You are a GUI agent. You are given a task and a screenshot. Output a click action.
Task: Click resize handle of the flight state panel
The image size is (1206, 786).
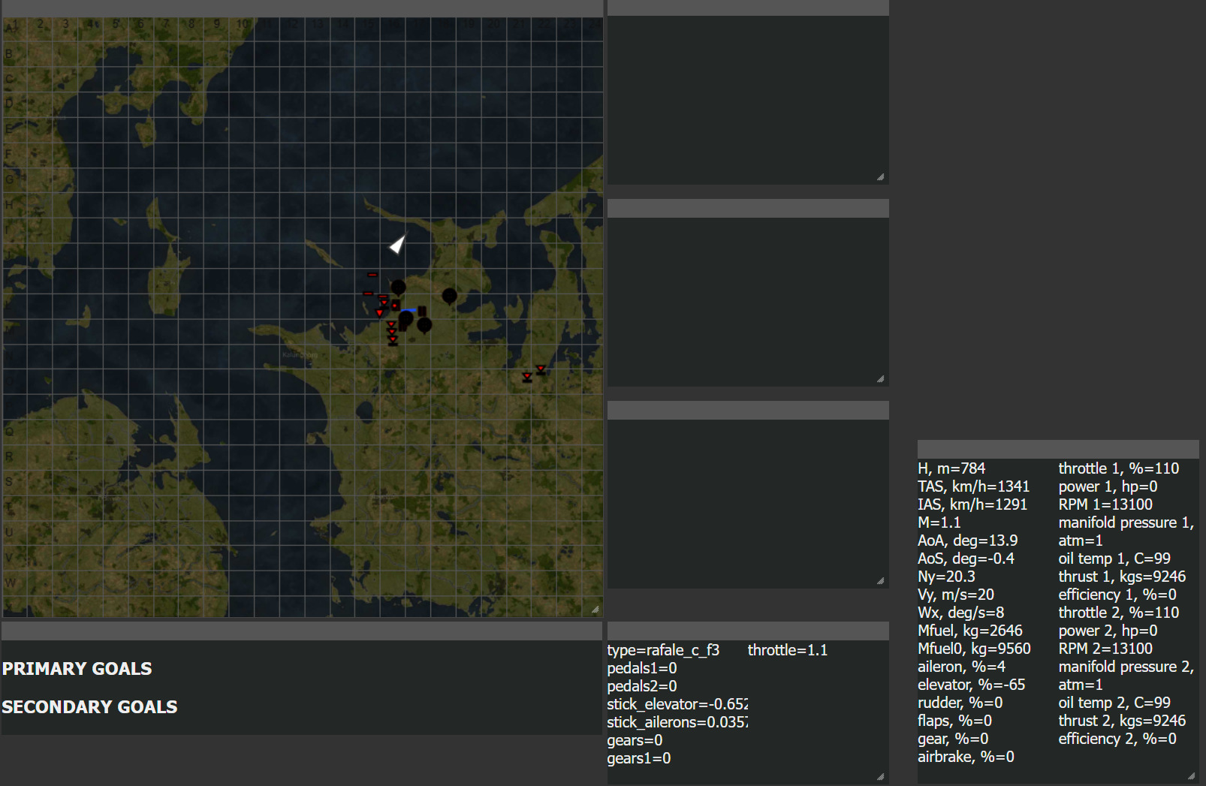click(1190, 775)
